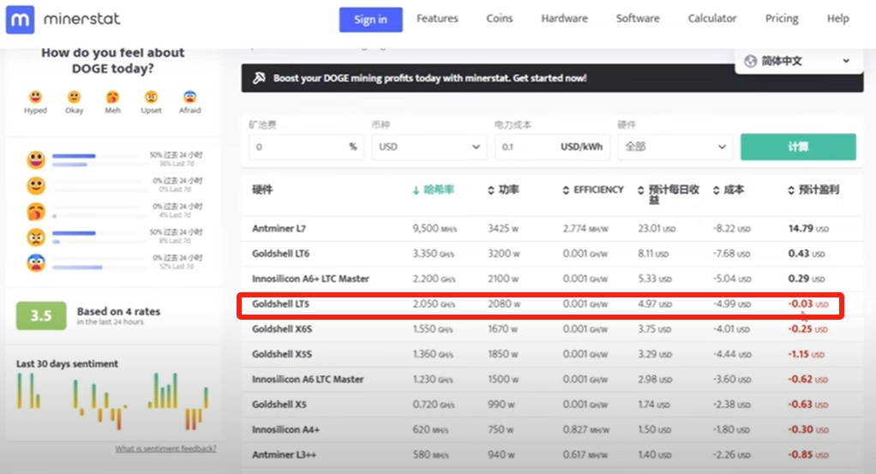Open the Goldshell X5 hardware row

pos(552,405)
